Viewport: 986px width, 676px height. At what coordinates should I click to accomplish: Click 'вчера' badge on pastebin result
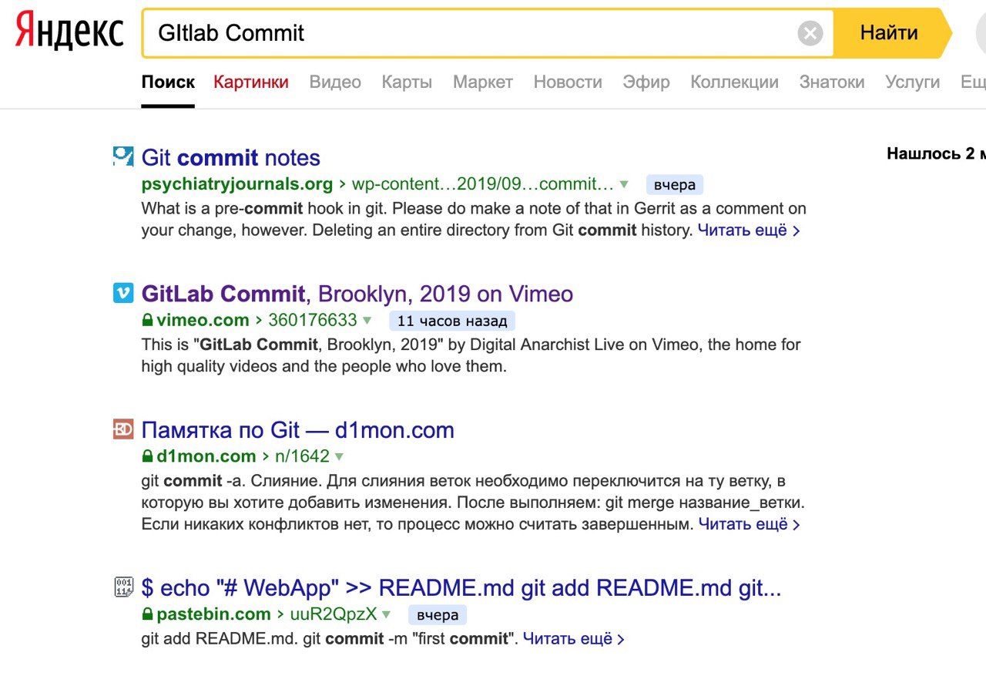coord(438,615)
